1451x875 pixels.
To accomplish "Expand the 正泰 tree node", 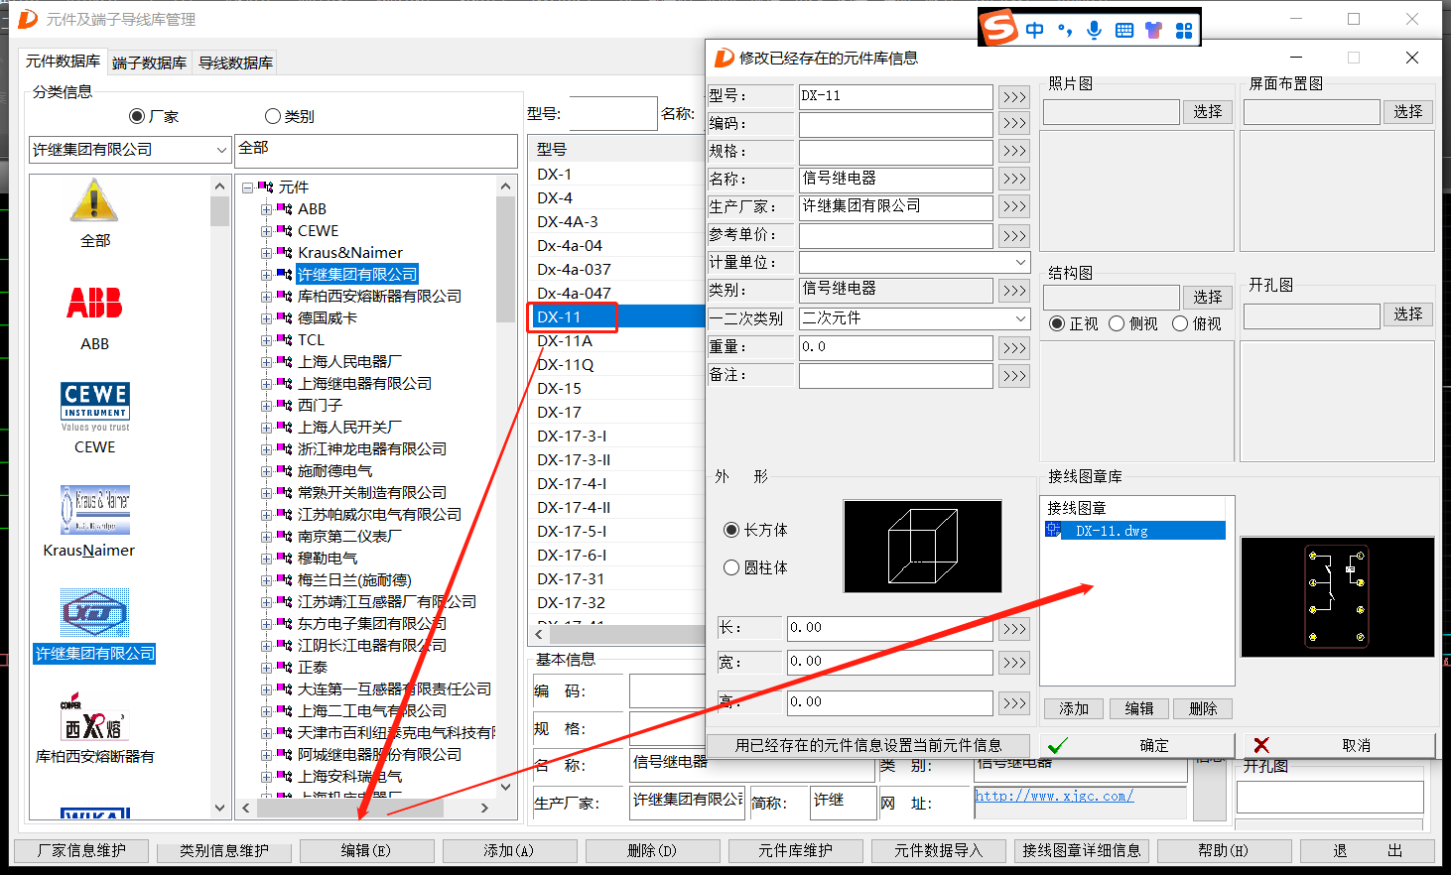I will [x=266, y=668].
